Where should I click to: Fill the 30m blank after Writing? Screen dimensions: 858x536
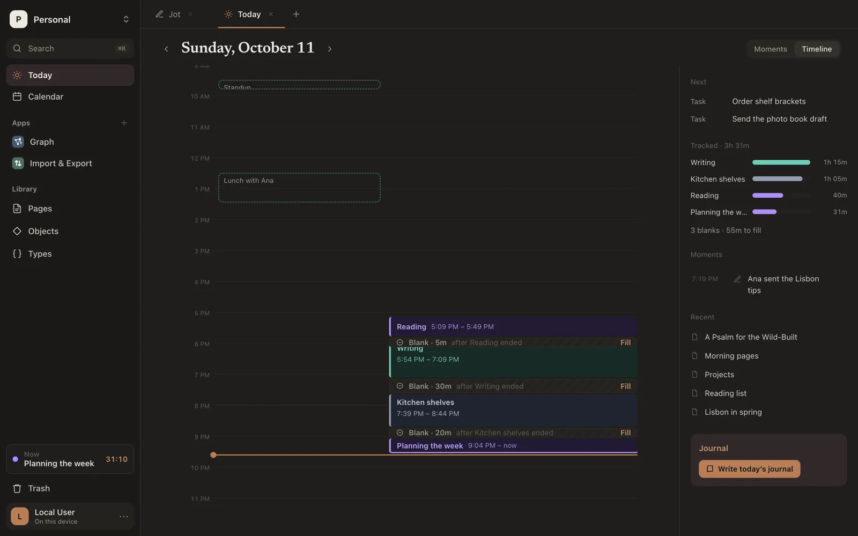pos(625,386)
